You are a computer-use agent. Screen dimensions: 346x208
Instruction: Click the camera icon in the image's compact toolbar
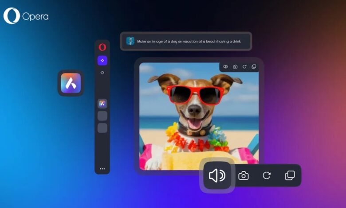pos(235,67)
